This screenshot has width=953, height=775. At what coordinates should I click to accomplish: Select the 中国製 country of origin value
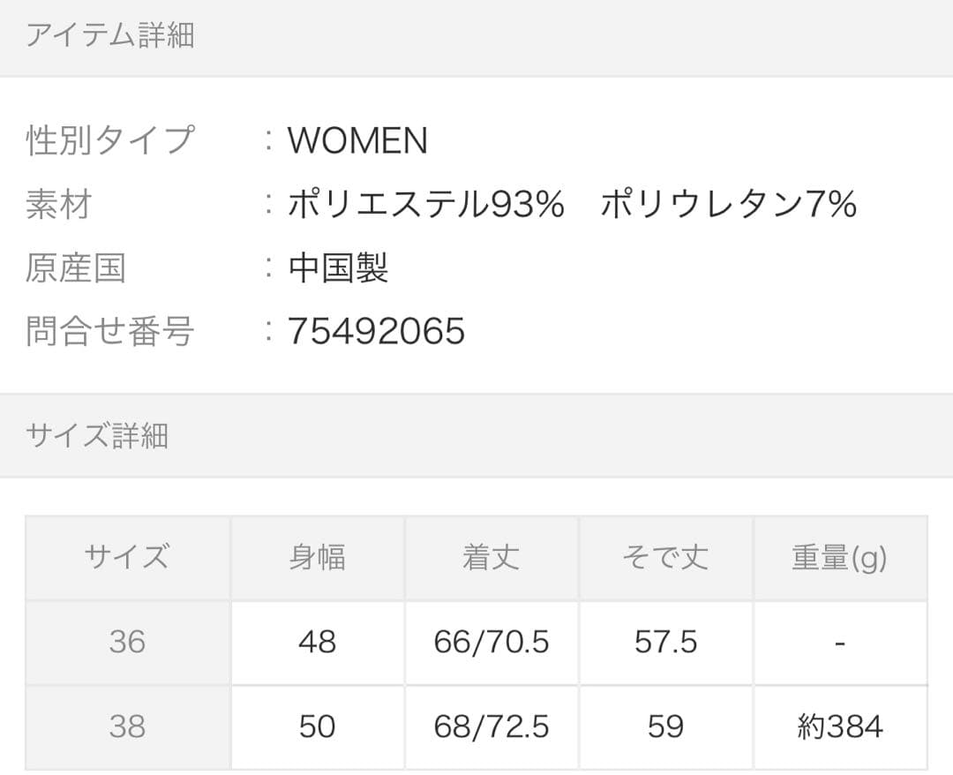pyautogui.click(x=338, y=268)
